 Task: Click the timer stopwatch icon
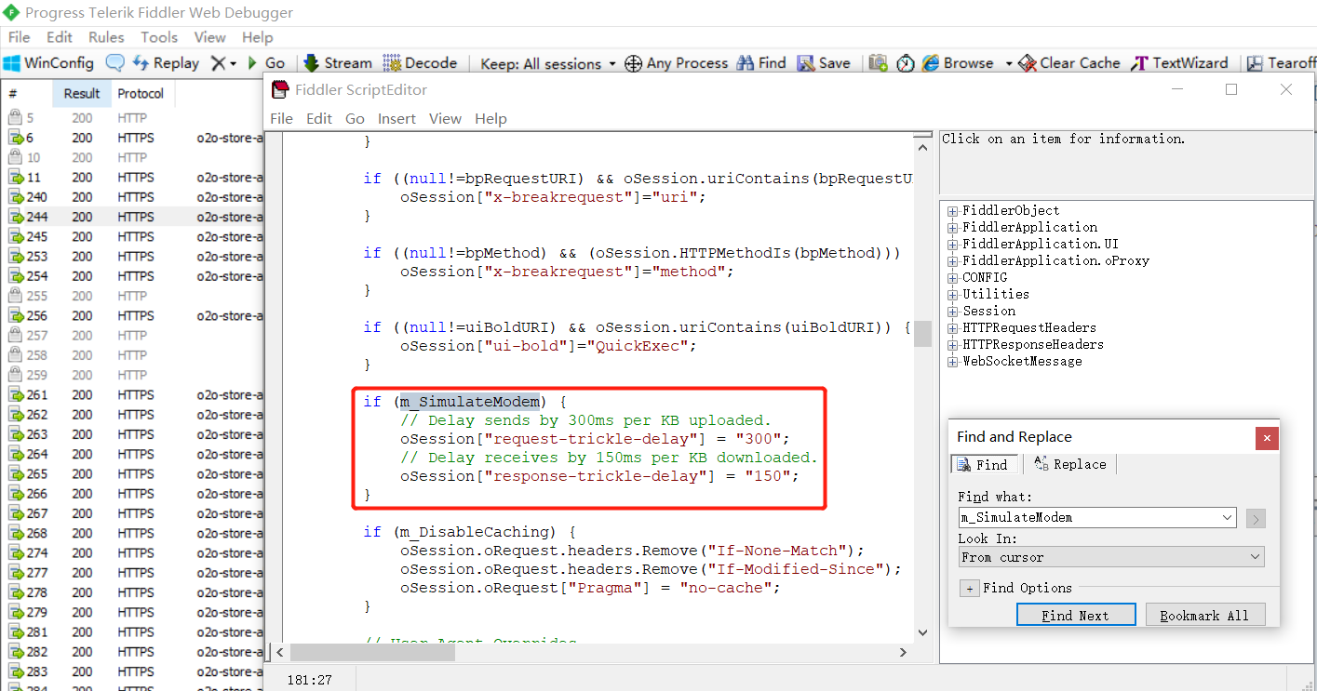point(905,63)
